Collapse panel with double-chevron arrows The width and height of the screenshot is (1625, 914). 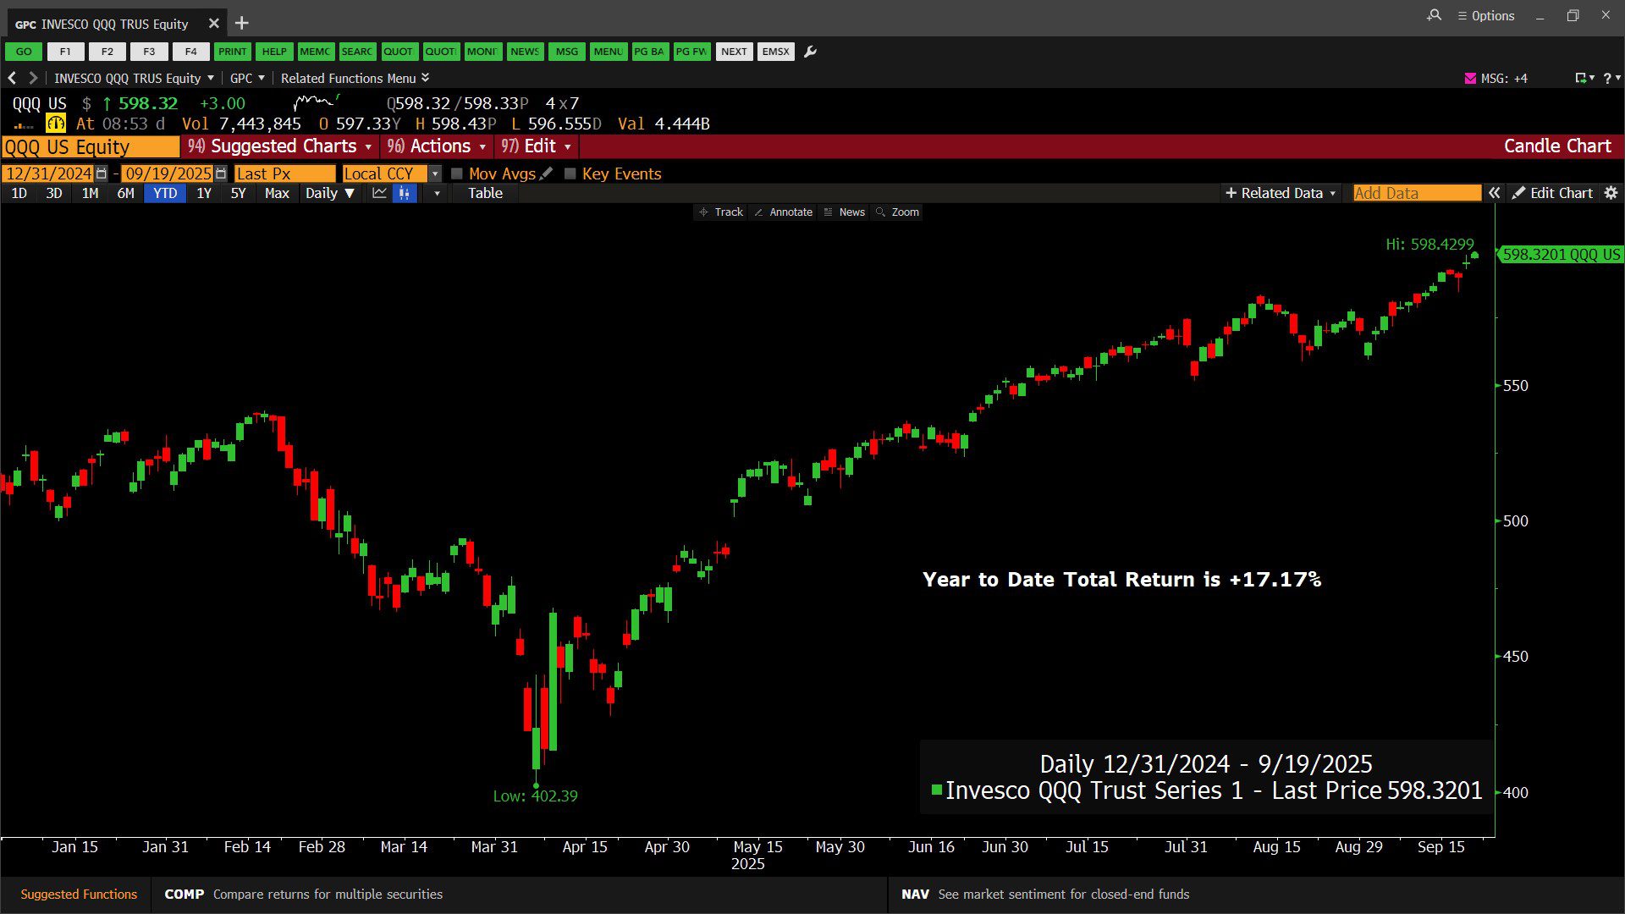pyautogui.click(x=1495, y=193)
